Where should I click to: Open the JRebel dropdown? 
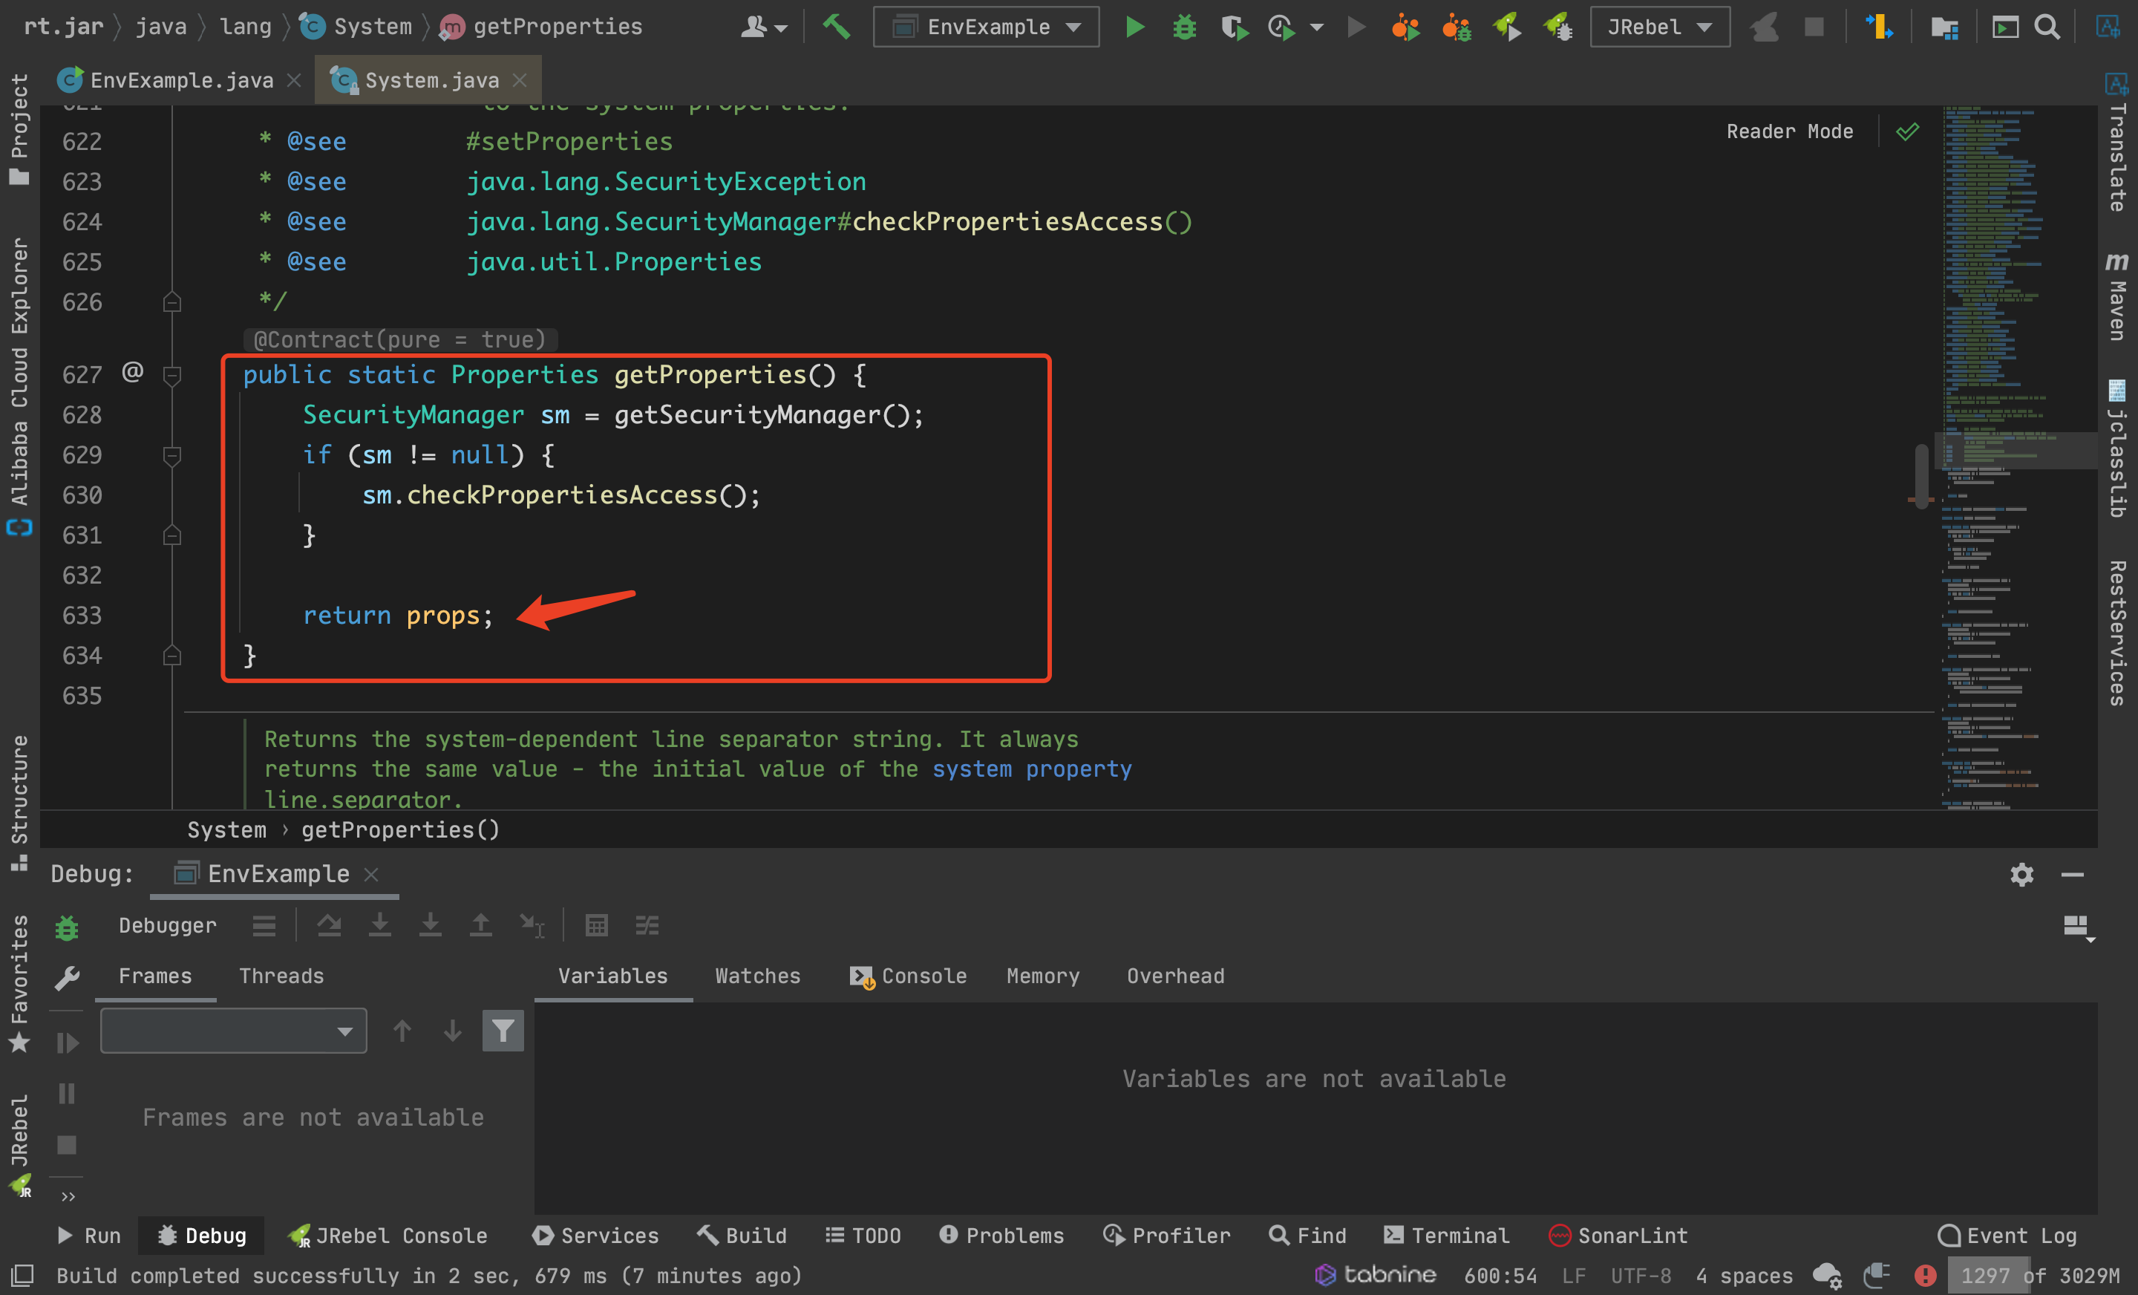point(1659,27)
